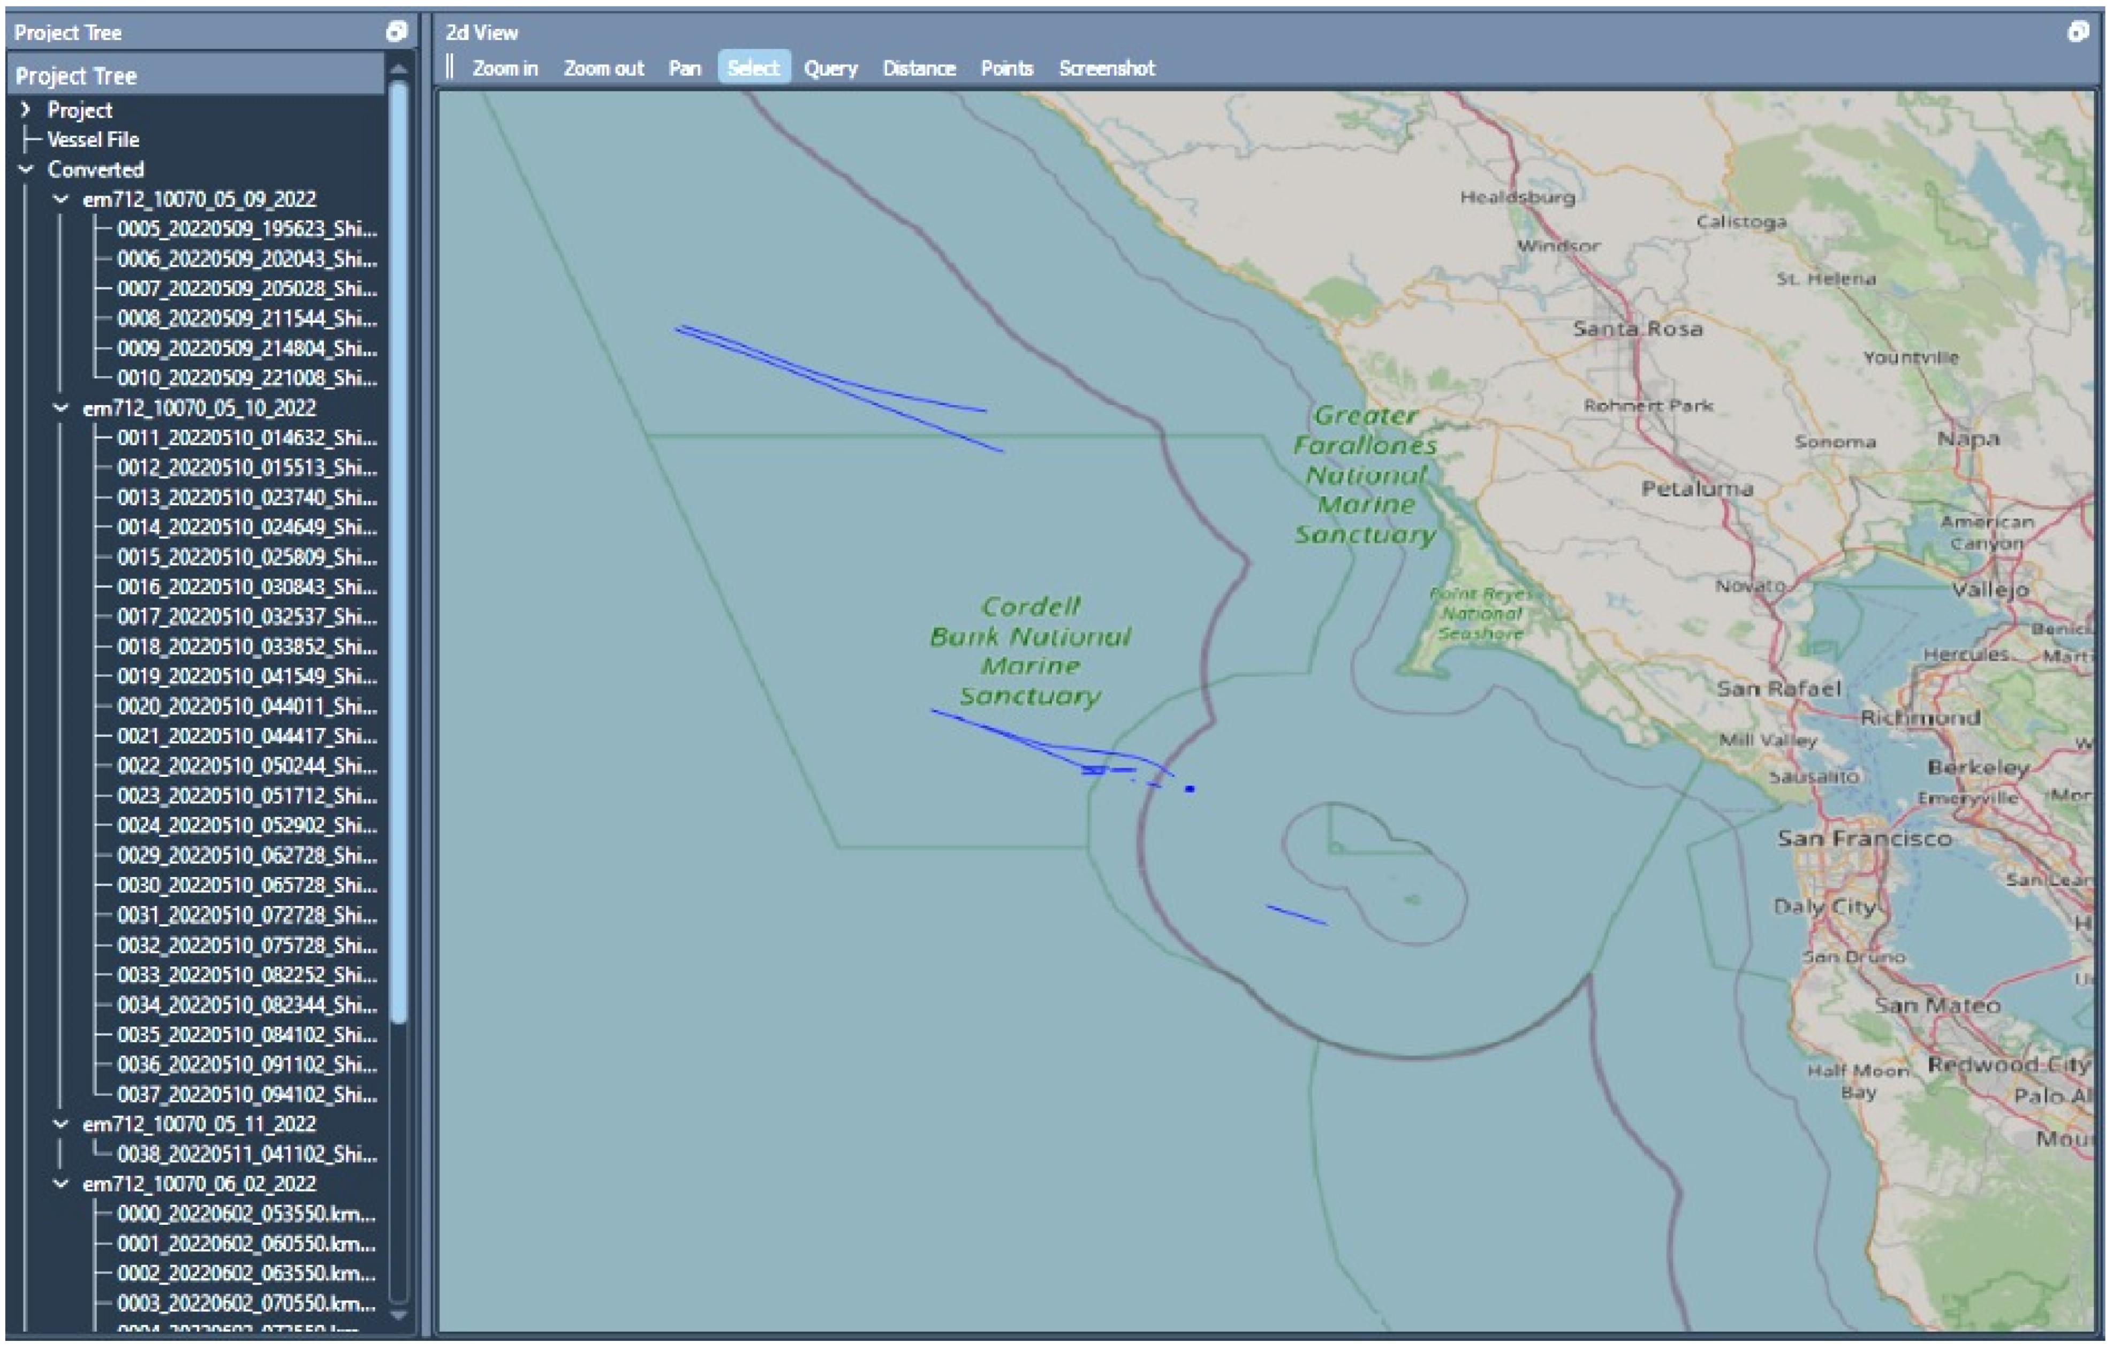Toggle the Select tool
2113x1350 pixels.
753,68
